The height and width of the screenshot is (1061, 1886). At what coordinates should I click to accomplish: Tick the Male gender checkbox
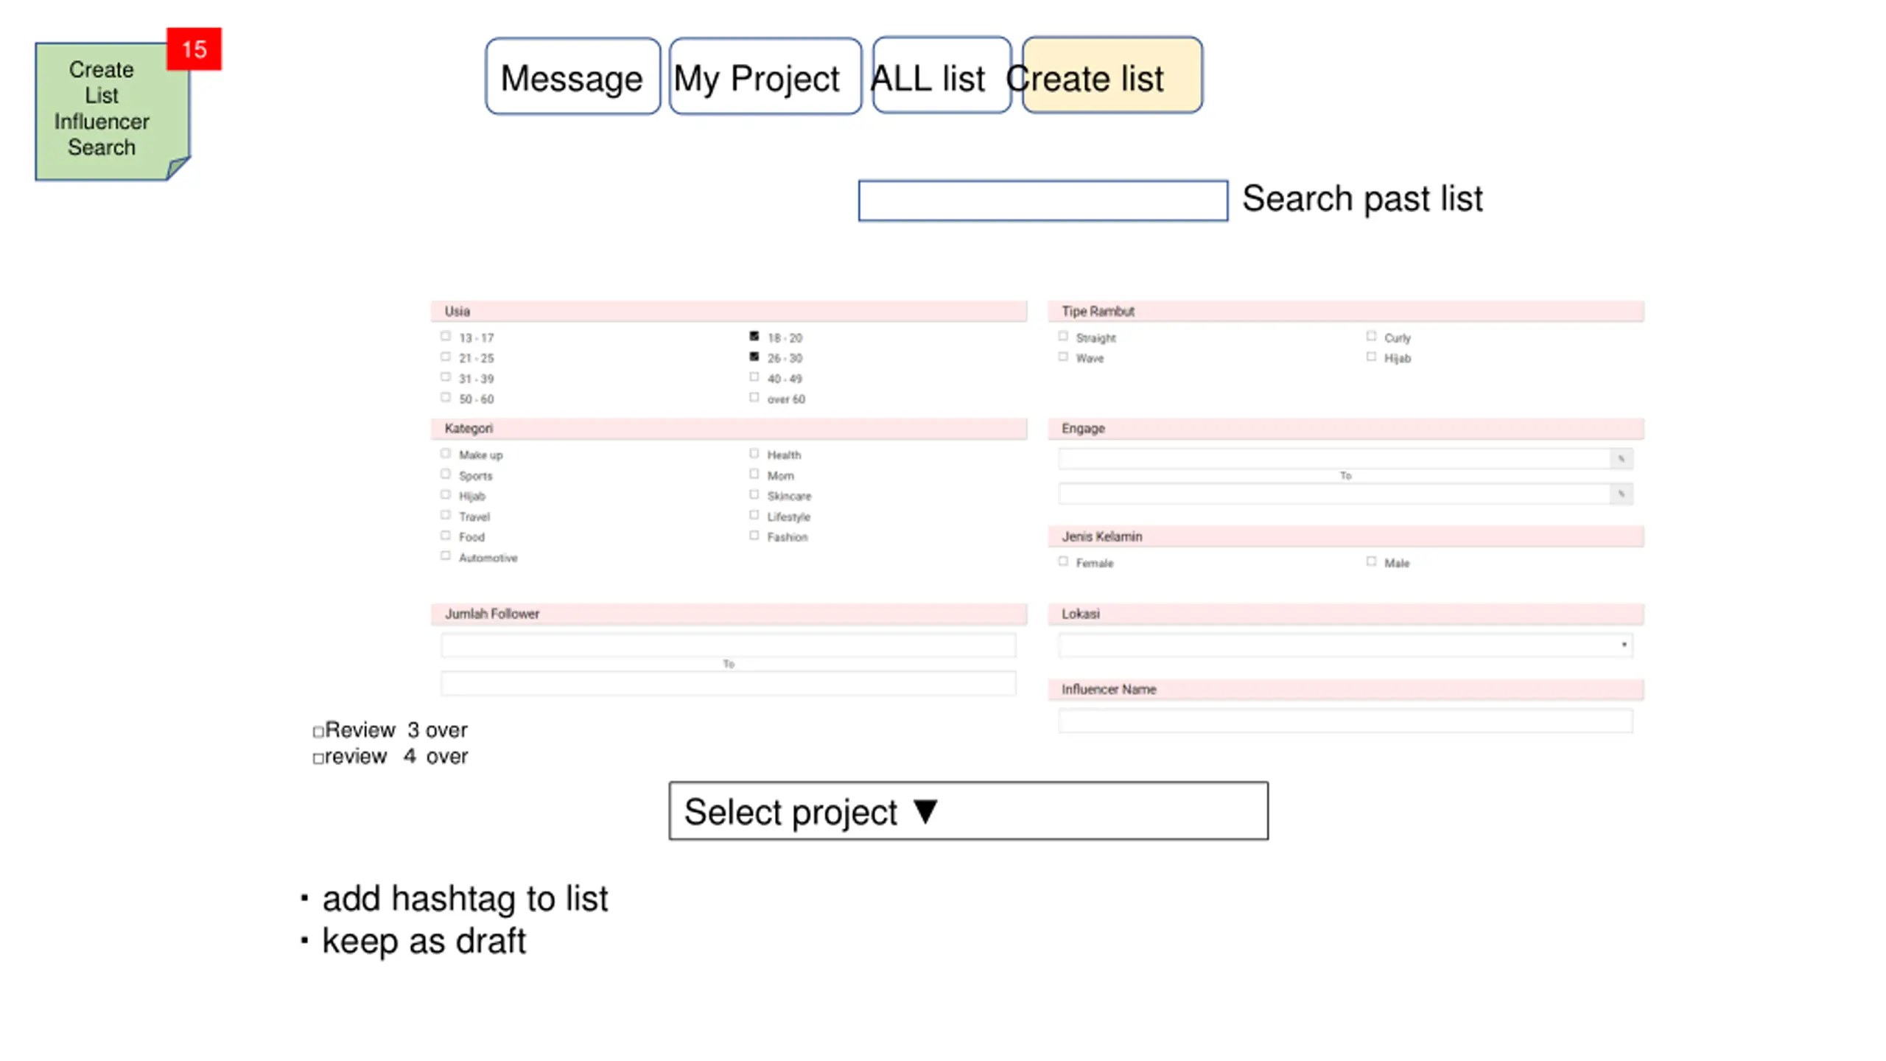click(1371, 561)
